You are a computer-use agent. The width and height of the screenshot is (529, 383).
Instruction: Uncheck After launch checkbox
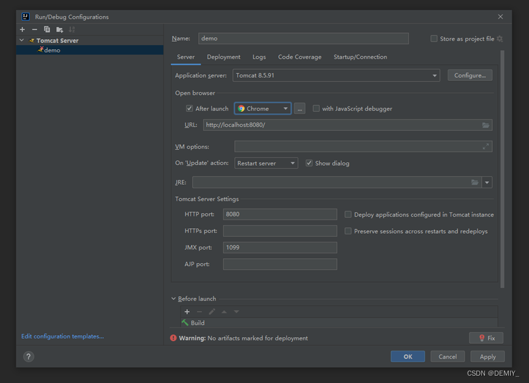point(189,109)
